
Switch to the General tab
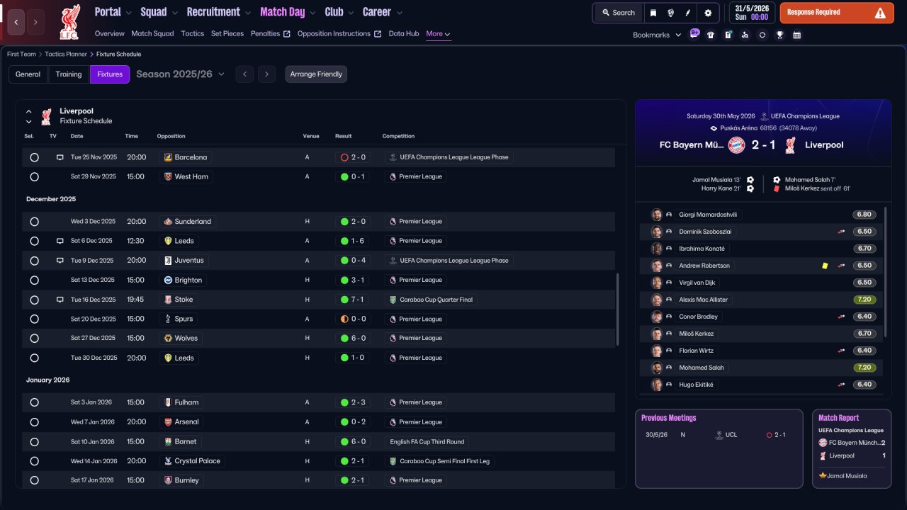(x=28, y=74)
